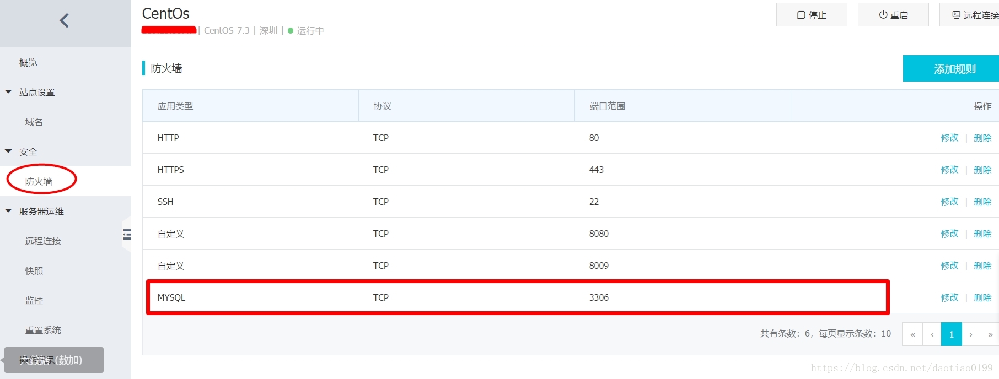Modify the HTTP port 80 rule

pos(949,138)
